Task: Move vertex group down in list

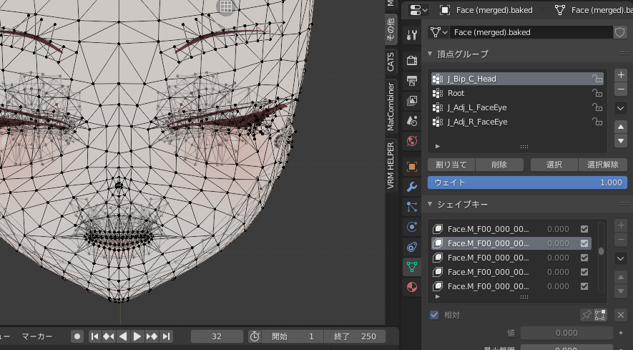Action: tap(621, 141)
